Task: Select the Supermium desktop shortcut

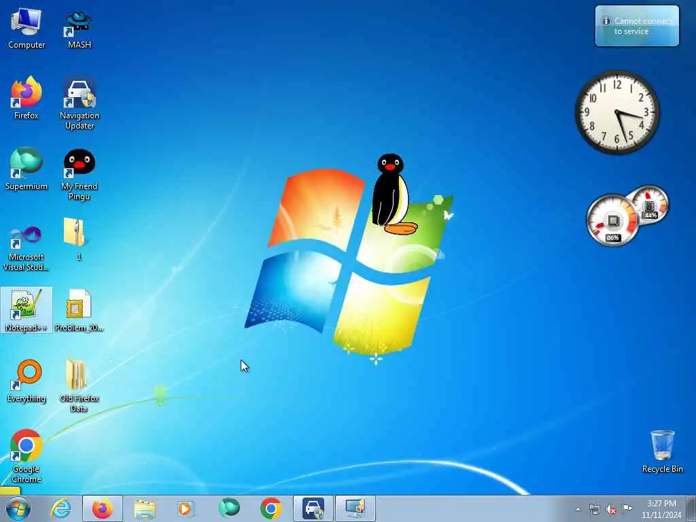Action: [27, 169]
